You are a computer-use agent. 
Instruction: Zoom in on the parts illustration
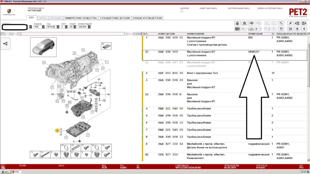point(3,34)
